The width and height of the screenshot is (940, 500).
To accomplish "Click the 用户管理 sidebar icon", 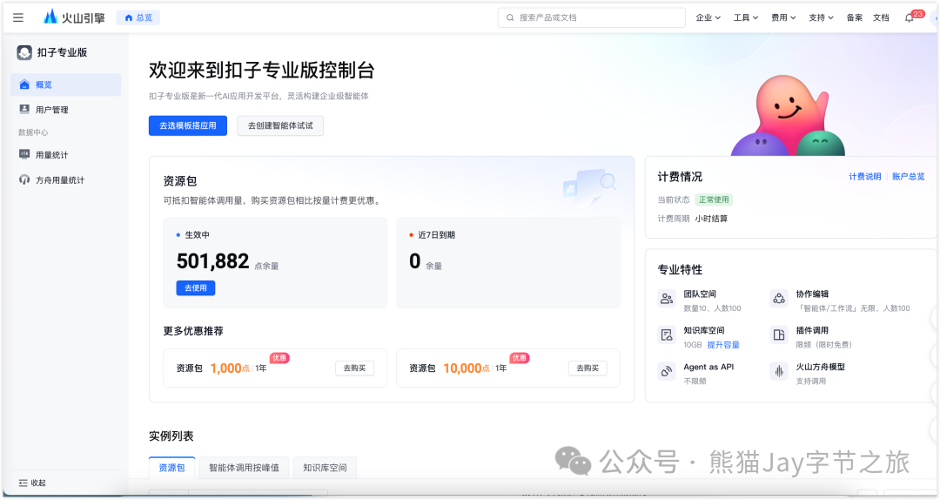I will pos(24,110).
